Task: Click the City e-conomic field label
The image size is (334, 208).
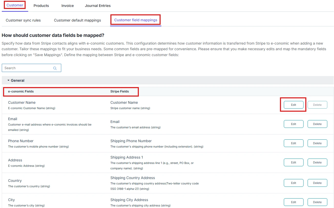Action: pos(12,200)
